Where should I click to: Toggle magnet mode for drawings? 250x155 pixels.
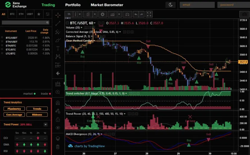click(58, 103)
